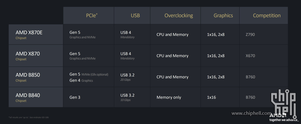This screenshot has height=124, width=301.
Task: Click the USB column header
Action: tap(135, 16)
